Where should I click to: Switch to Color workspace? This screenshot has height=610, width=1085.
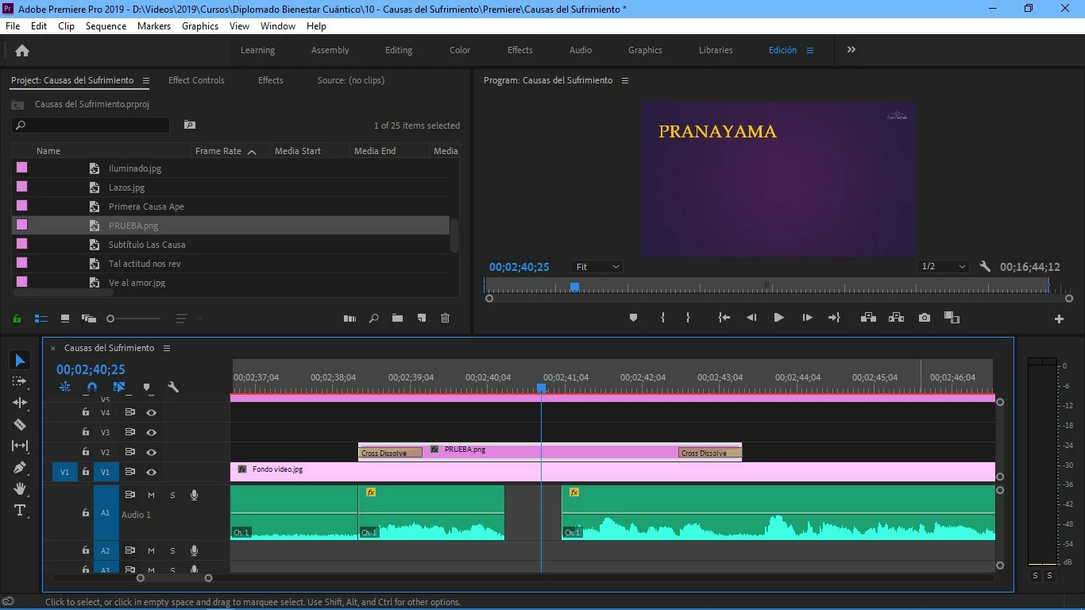tap(460, 50)
